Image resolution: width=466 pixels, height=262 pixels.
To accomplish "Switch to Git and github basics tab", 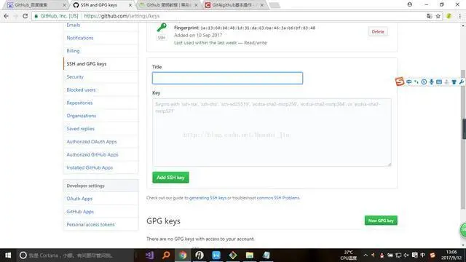I will [234, 5].
